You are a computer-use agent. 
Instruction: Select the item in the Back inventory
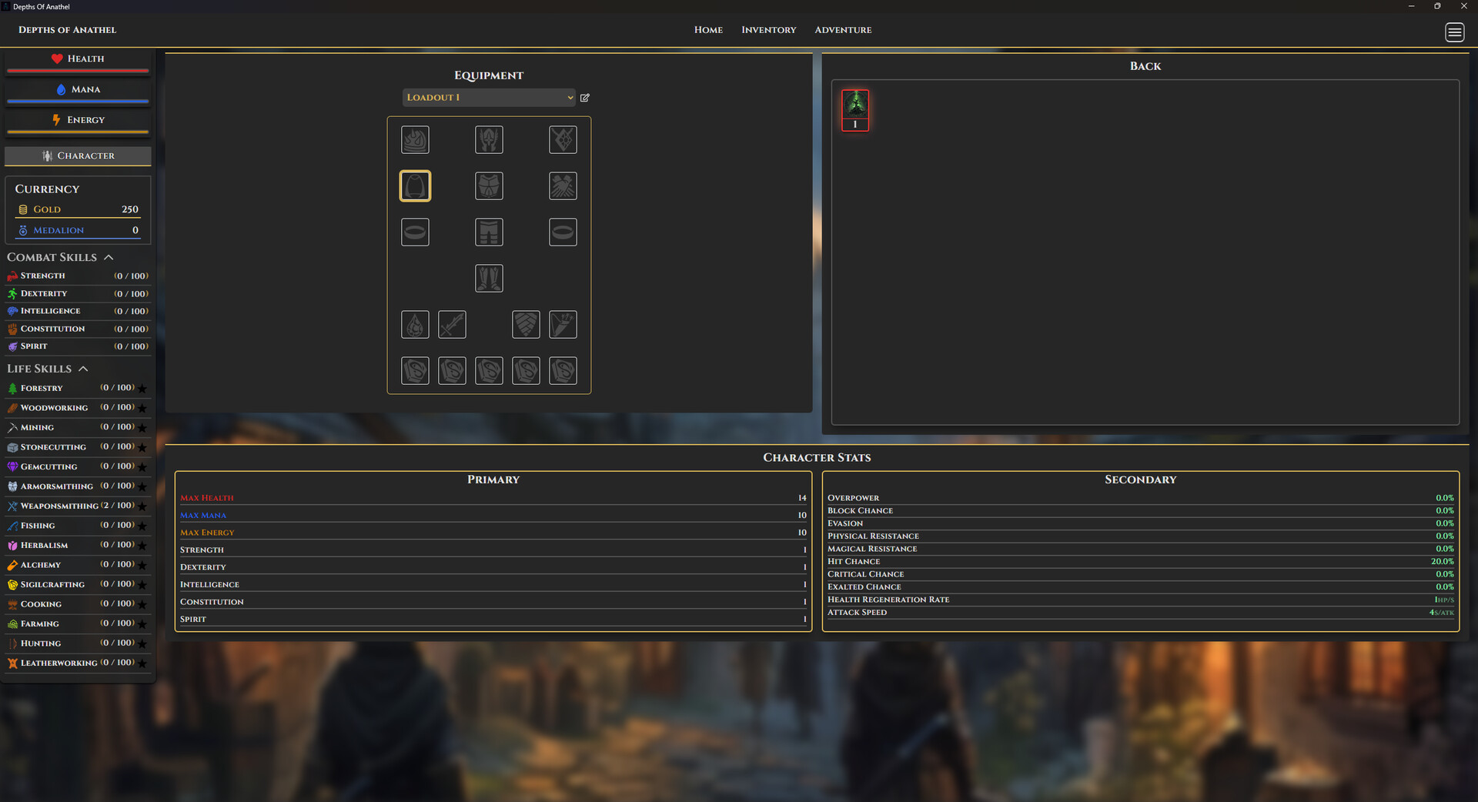(854, 109)
